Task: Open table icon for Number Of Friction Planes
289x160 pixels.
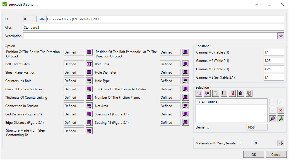Action: [186, 97]
